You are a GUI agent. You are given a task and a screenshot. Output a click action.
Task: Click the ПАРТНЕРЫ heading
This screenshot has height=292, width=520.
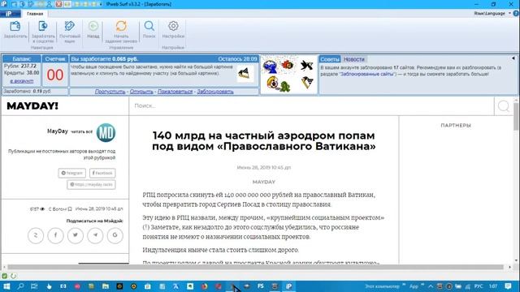click(456, 126)
